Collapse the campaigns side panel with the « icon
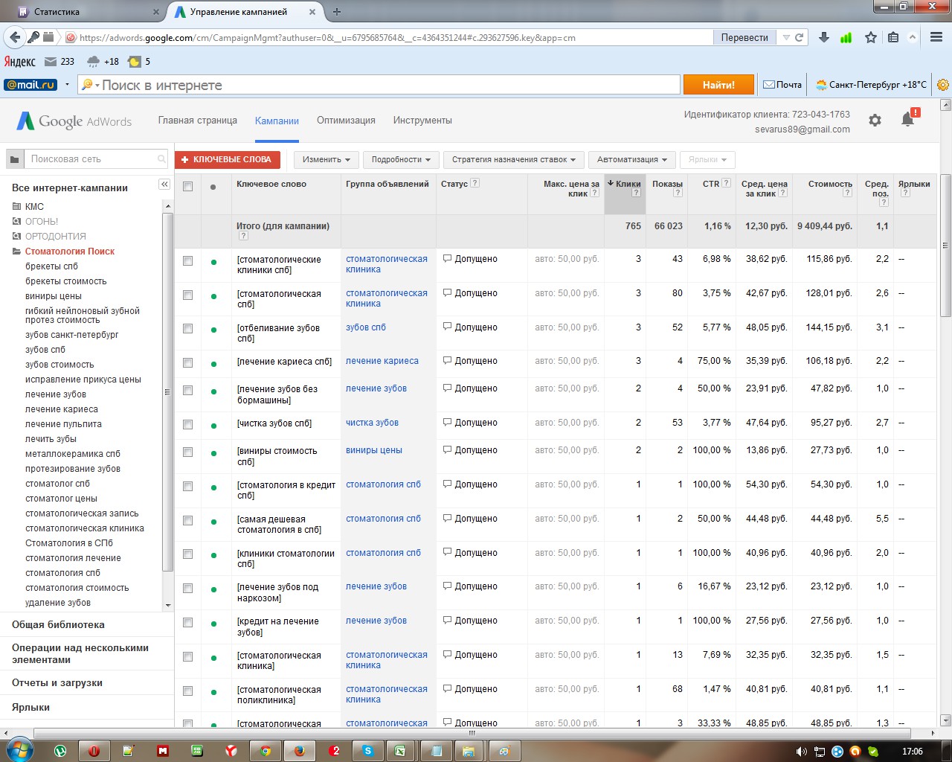952x762 pixels. click(164, 184)
